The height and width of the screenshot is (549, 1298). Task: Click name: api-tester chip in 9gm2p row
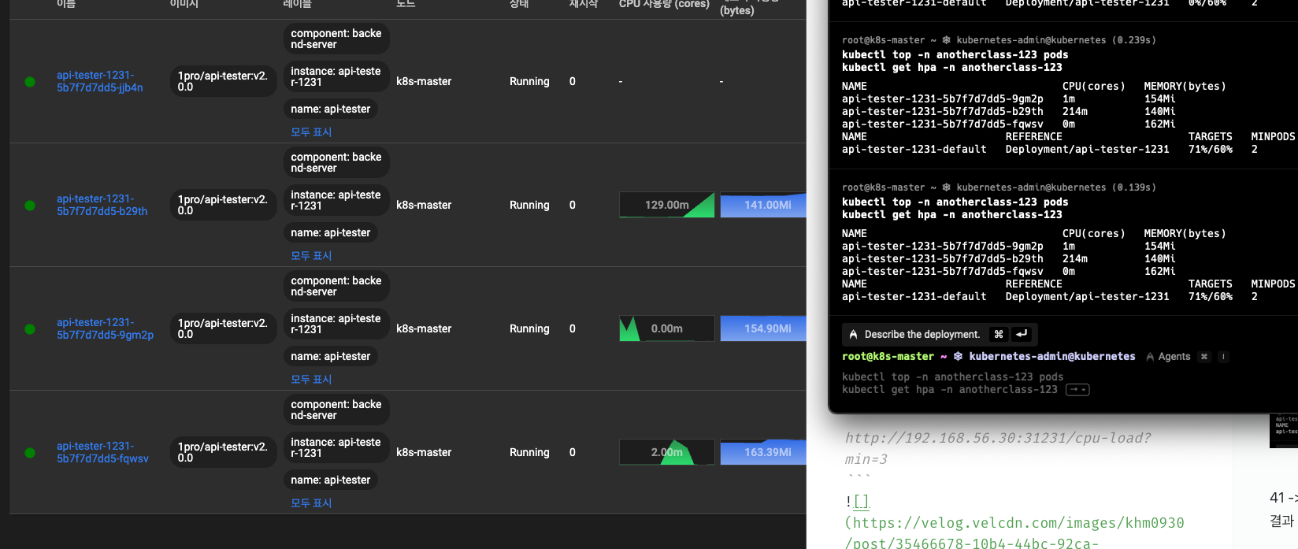[x=331, y=356]
